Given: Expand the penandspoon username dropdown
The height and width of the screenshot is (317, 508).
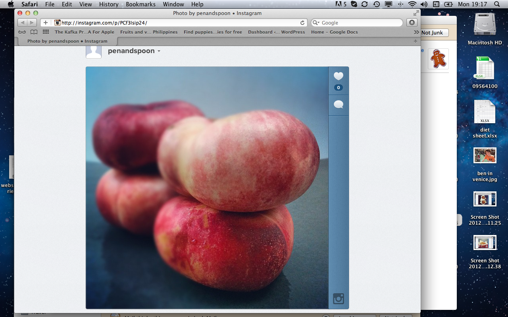Looking at the screenshot, I should click(159, 51).
